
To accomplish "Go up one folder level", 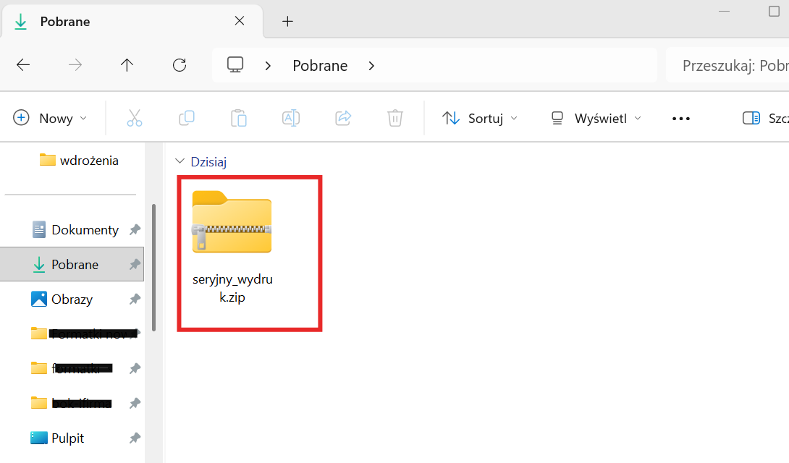I will (127, 65).
